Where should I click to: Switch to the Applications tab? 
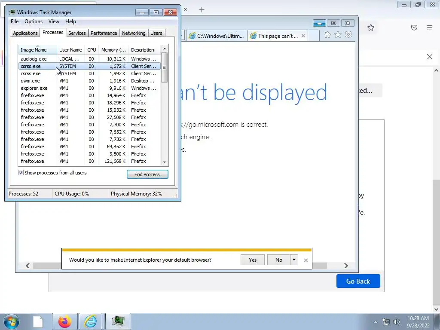(x=25, y=33)
